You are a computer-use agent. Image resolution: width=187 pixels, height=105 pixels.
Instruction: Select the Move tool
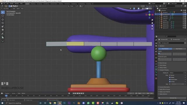click(x=3, y=20)
